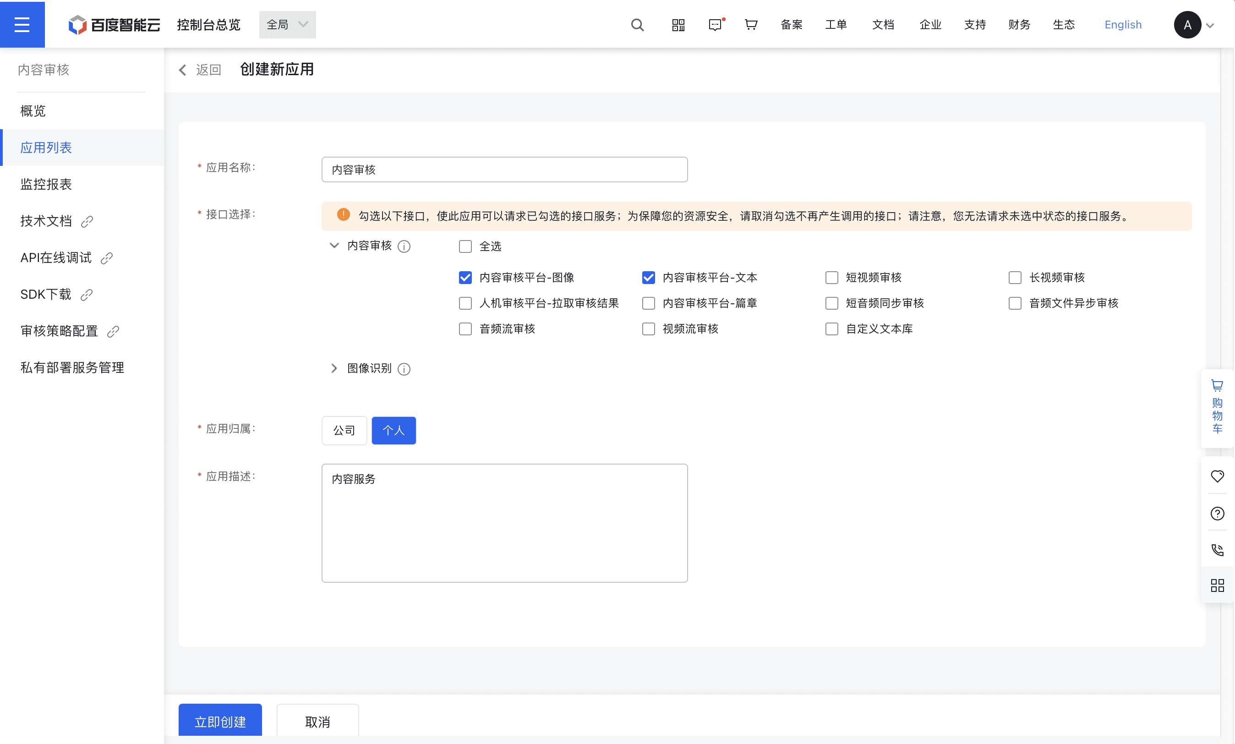Image resolution: width=1235 pixels, height=744 pixels.
Task: Switch language via English link
Action: tap(1123, 25)
